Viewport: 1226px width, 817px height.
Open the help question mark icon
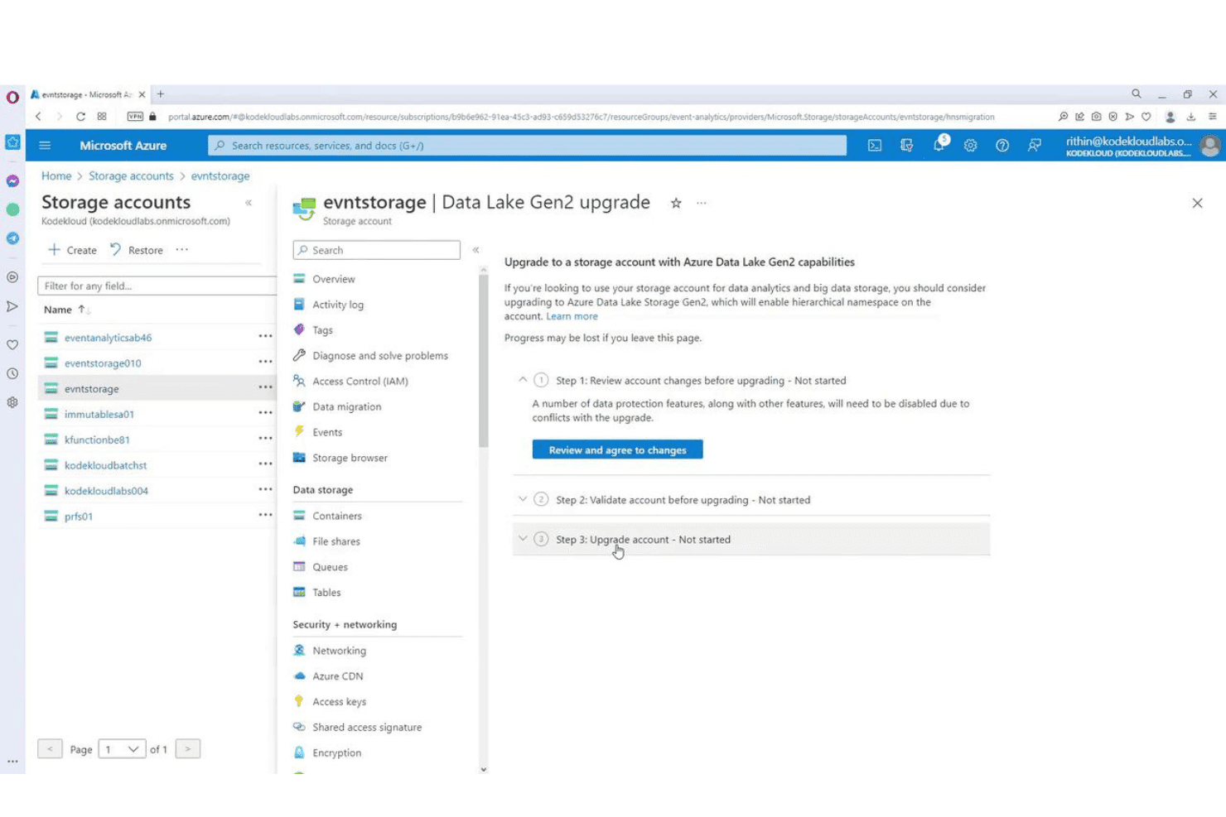[1002, 146]
